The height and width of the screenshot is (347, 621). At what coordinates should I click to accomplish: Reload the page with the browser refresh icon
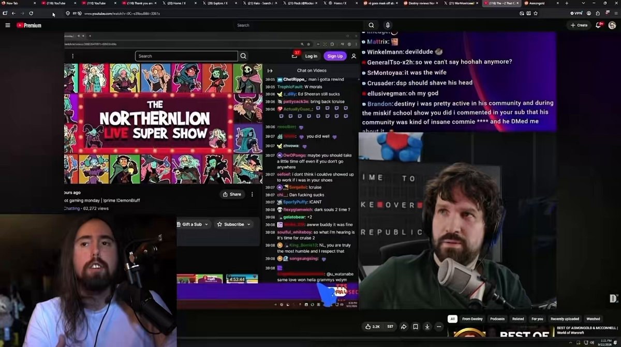31,13
